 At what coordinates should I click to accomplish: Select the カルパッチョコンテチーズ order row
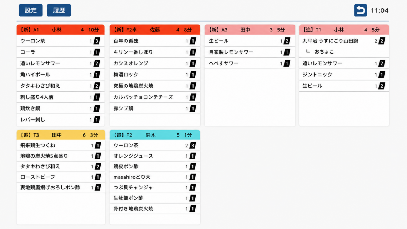tap(155, 97)
